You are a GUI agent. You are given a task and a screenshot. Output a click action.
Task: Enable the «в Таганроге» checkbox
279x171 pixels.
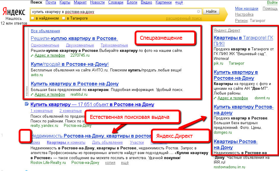tap(63, 18)
